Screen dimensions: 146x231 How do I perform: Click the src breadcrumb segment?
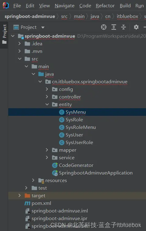click(64, 16)
